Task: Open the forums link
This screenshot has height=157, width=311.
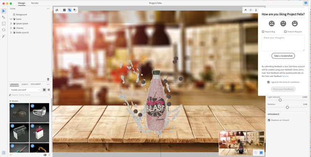Action: tap(285, 76)
